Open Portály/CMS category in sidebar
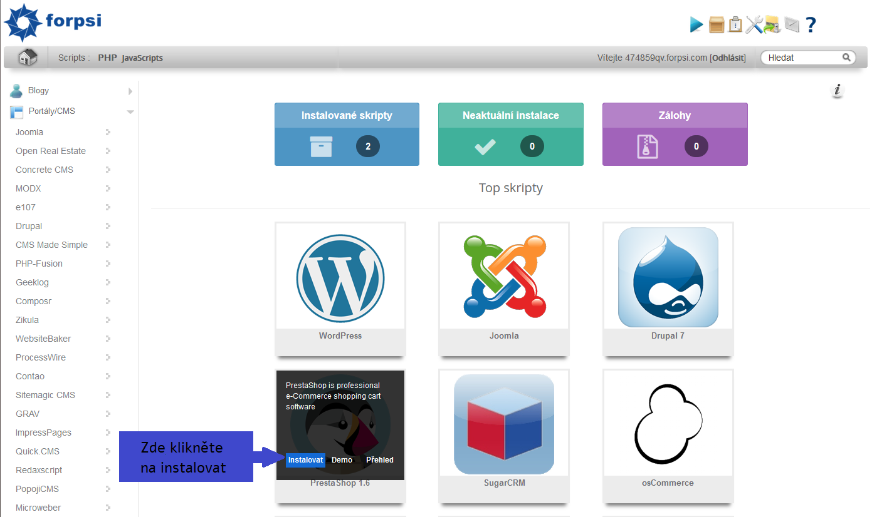The height and width of the screenshot is (517, 872). pyautogui.click(x=51, y=111)
